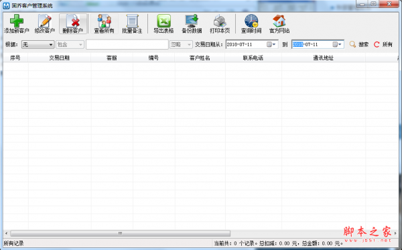The height and width of the screenshot is (250, 402).
Task: Open the end date calendar dropdown
Action: click(338, 44)
